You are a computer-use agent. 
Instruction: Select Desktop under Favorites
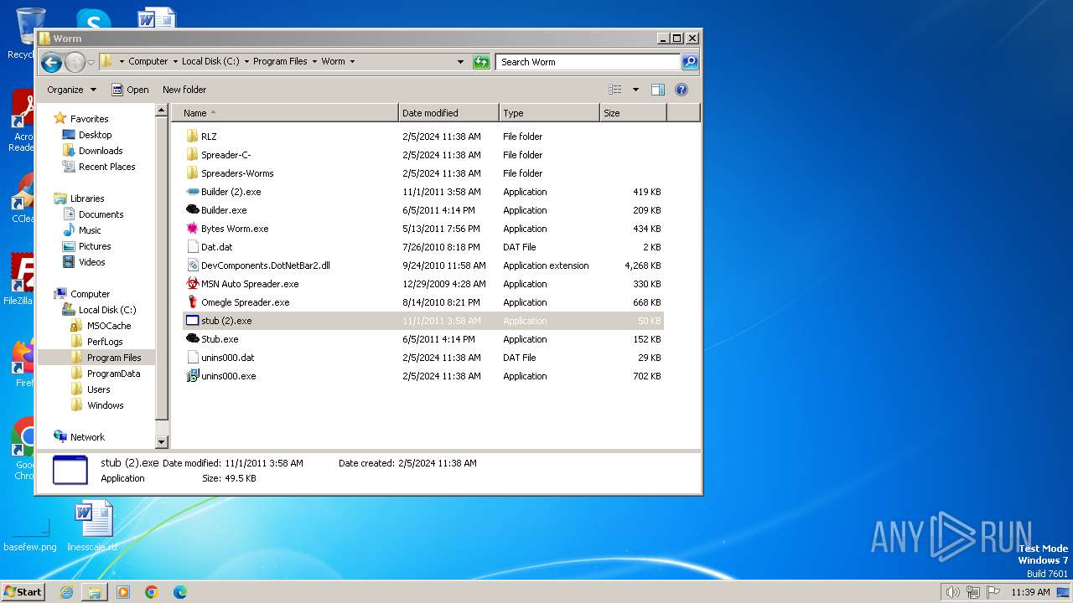click(x=95, y=135)
